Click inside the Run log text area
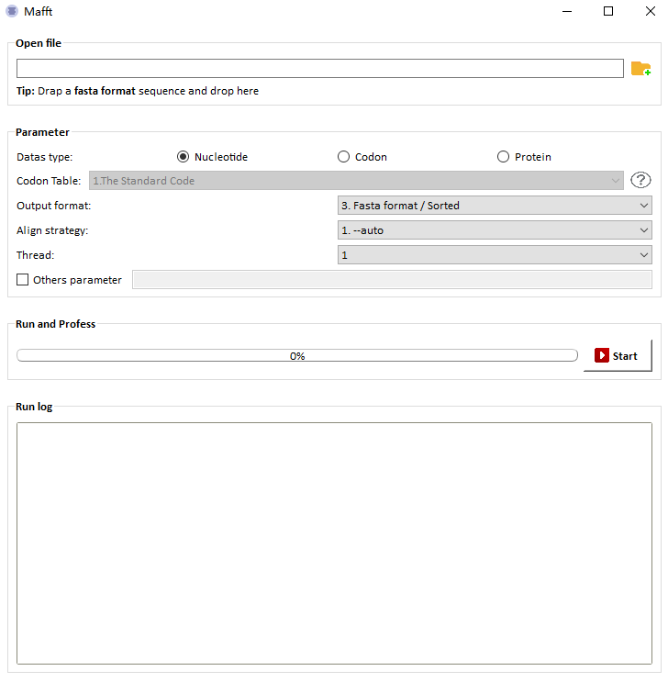Image resolution: width=668 pixels, height=682 pixels. coord(334,543)
